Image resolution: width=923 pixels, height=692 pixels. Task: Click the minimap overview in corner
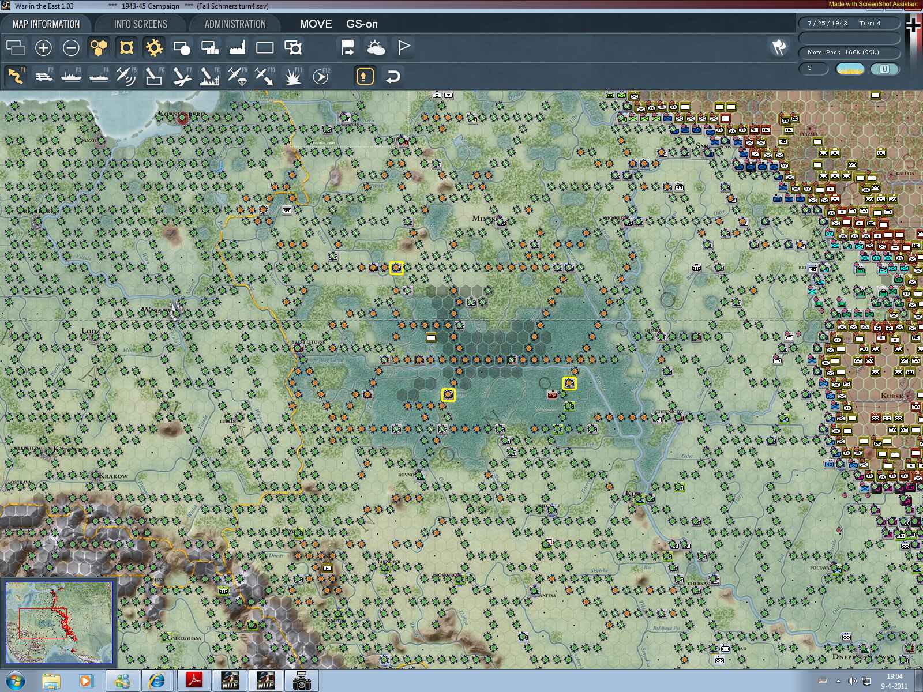(59, 622)
